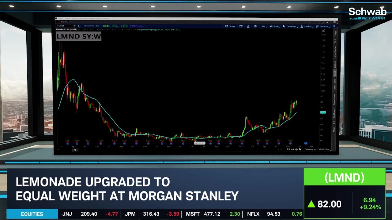Open the Drawings dropdown

(290, 26)
